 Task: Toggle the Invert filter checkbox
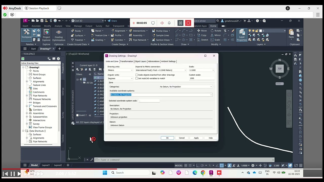[x=77, y=115]
